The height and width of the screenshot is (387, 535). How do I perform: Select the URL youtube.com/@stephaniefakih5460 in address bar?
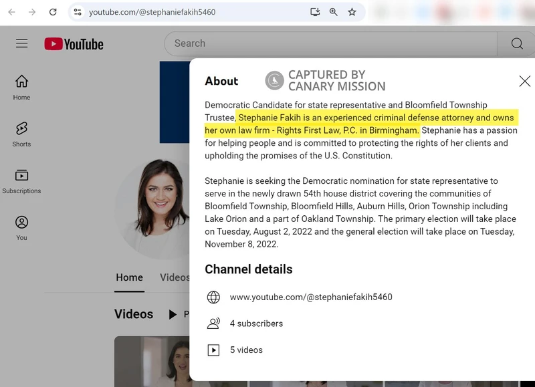click(152, 12)
